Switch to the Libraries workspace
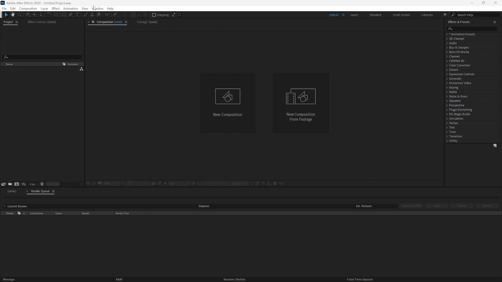This screenshot has width=502, height=282. [x=427, y=15]
